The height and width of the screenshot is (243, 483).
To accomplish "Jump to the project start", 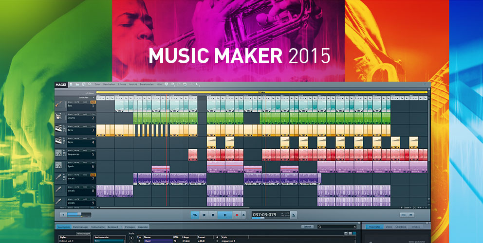I will [204, 215].
